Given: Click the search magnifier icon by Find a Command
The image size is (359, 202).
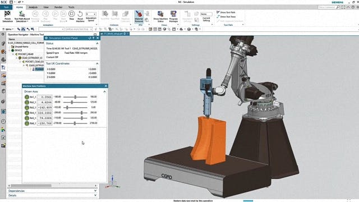Looking at the screenshot, I should point(338,7).
